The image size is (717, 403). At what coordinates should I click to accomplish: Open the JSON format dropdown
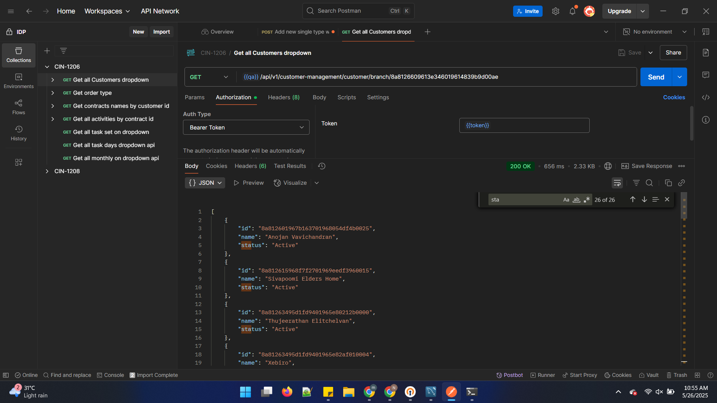(205, 183)
